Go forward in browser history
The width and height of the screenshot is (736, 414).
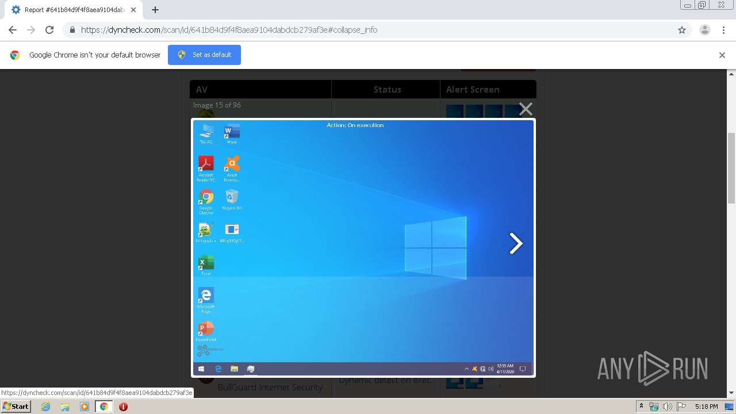31,30
